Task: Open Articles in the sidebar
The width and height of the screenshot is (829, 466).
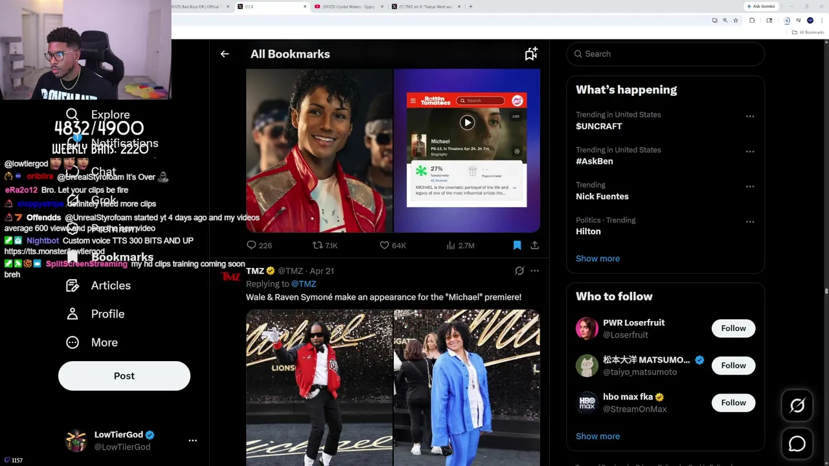Action: [98, 285]
